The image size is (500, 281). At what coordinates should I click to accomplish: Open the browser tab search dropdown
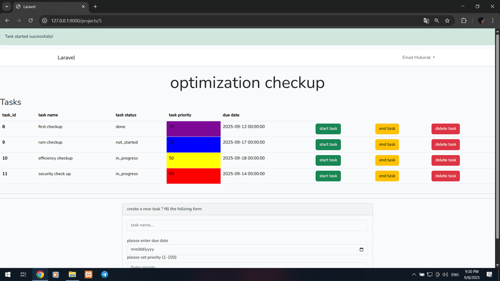point(7,6)
